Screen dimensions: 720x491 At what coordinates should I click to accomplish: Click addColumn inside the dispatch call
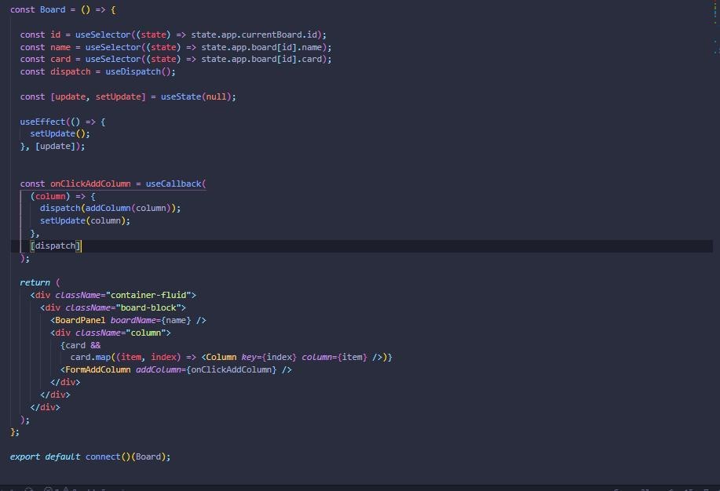108,209
